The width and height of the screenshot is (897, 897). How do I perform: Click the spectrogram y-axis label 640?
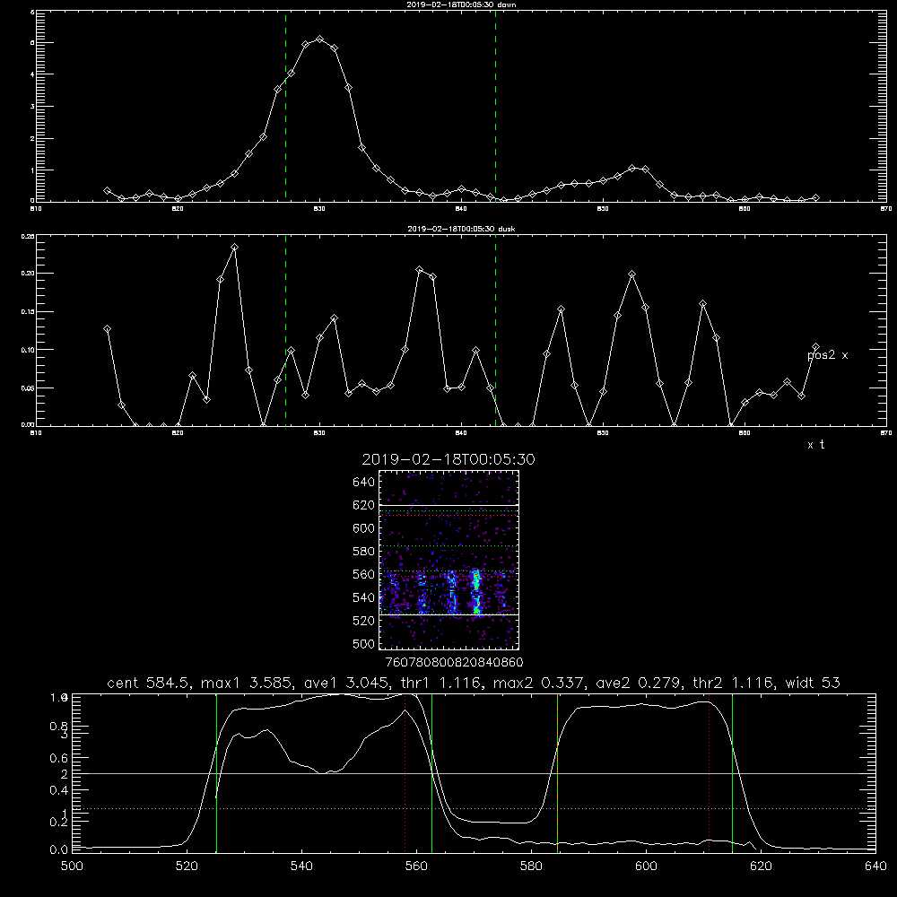(x=364, y=483)
